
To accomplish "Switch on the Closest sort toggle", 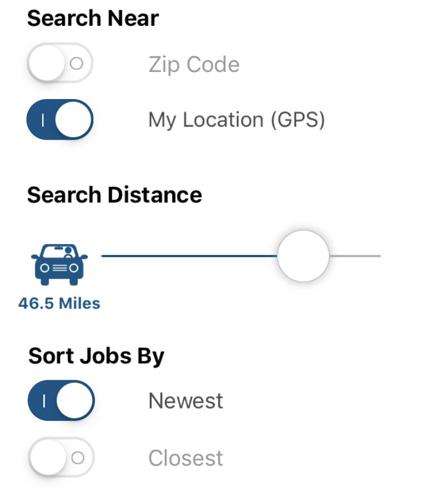I will pyautogui.click(x=61, y=457).
